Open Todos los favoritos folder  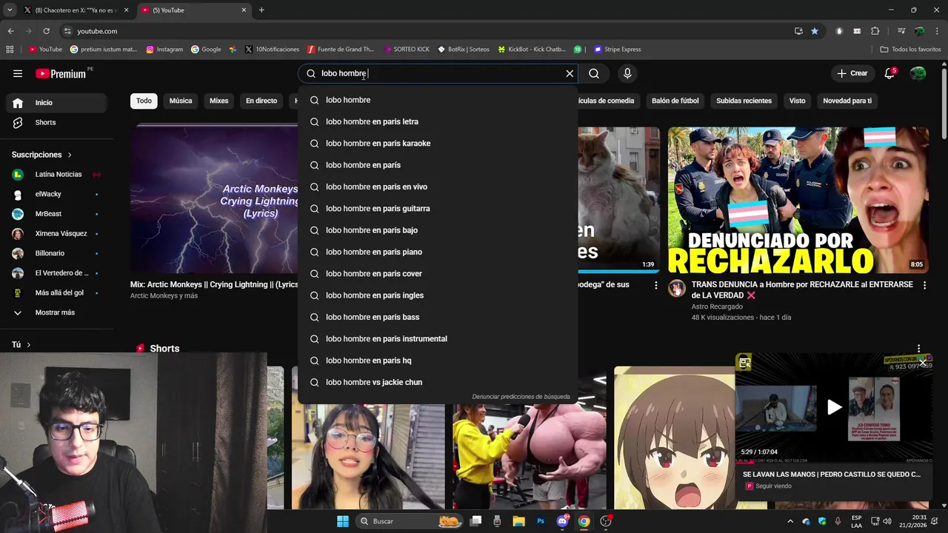[x=910, y=50]
